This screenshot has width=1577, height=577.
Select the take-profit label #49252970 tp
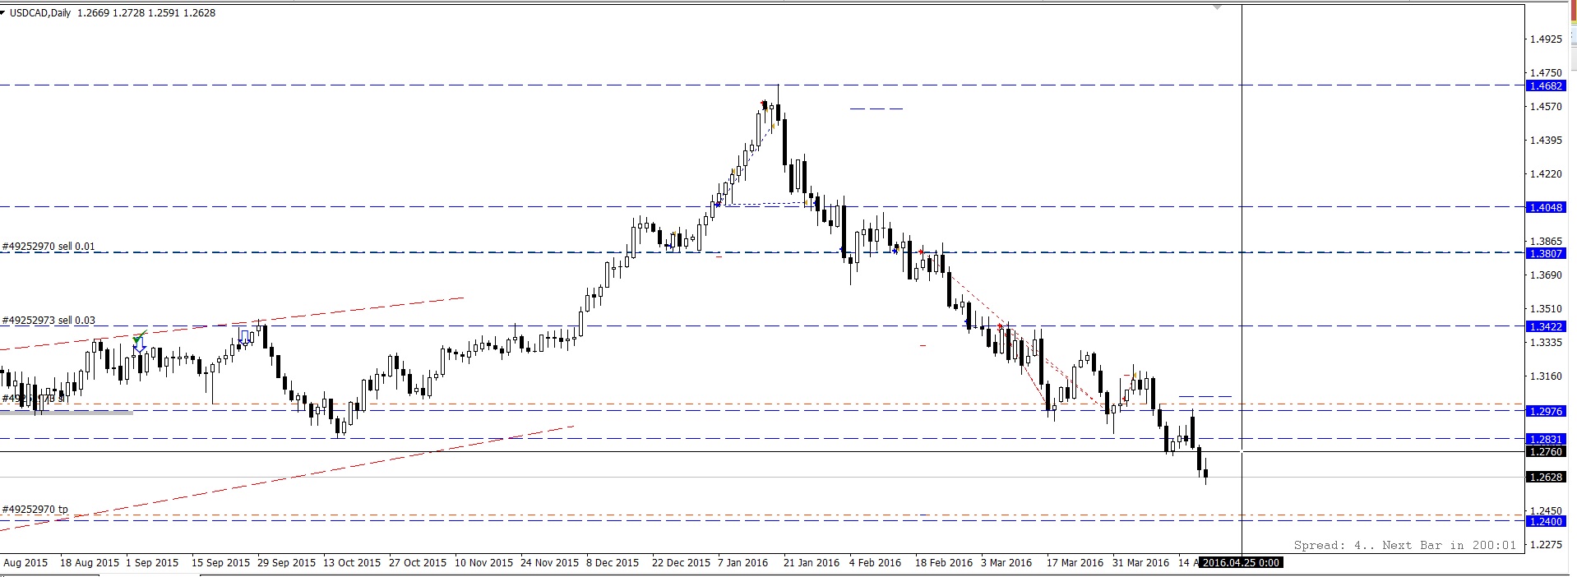(35, 510)
